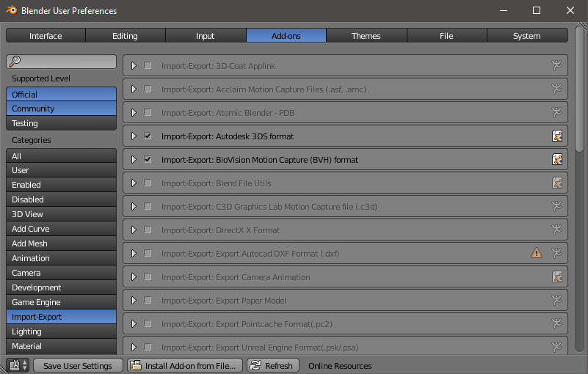Select the Enabled category
The width and height of the screenshot is (588, 374).
pos(61,184)
